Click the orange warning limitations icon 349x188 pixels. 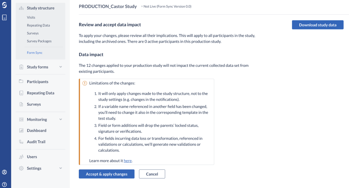click(84, 83)
